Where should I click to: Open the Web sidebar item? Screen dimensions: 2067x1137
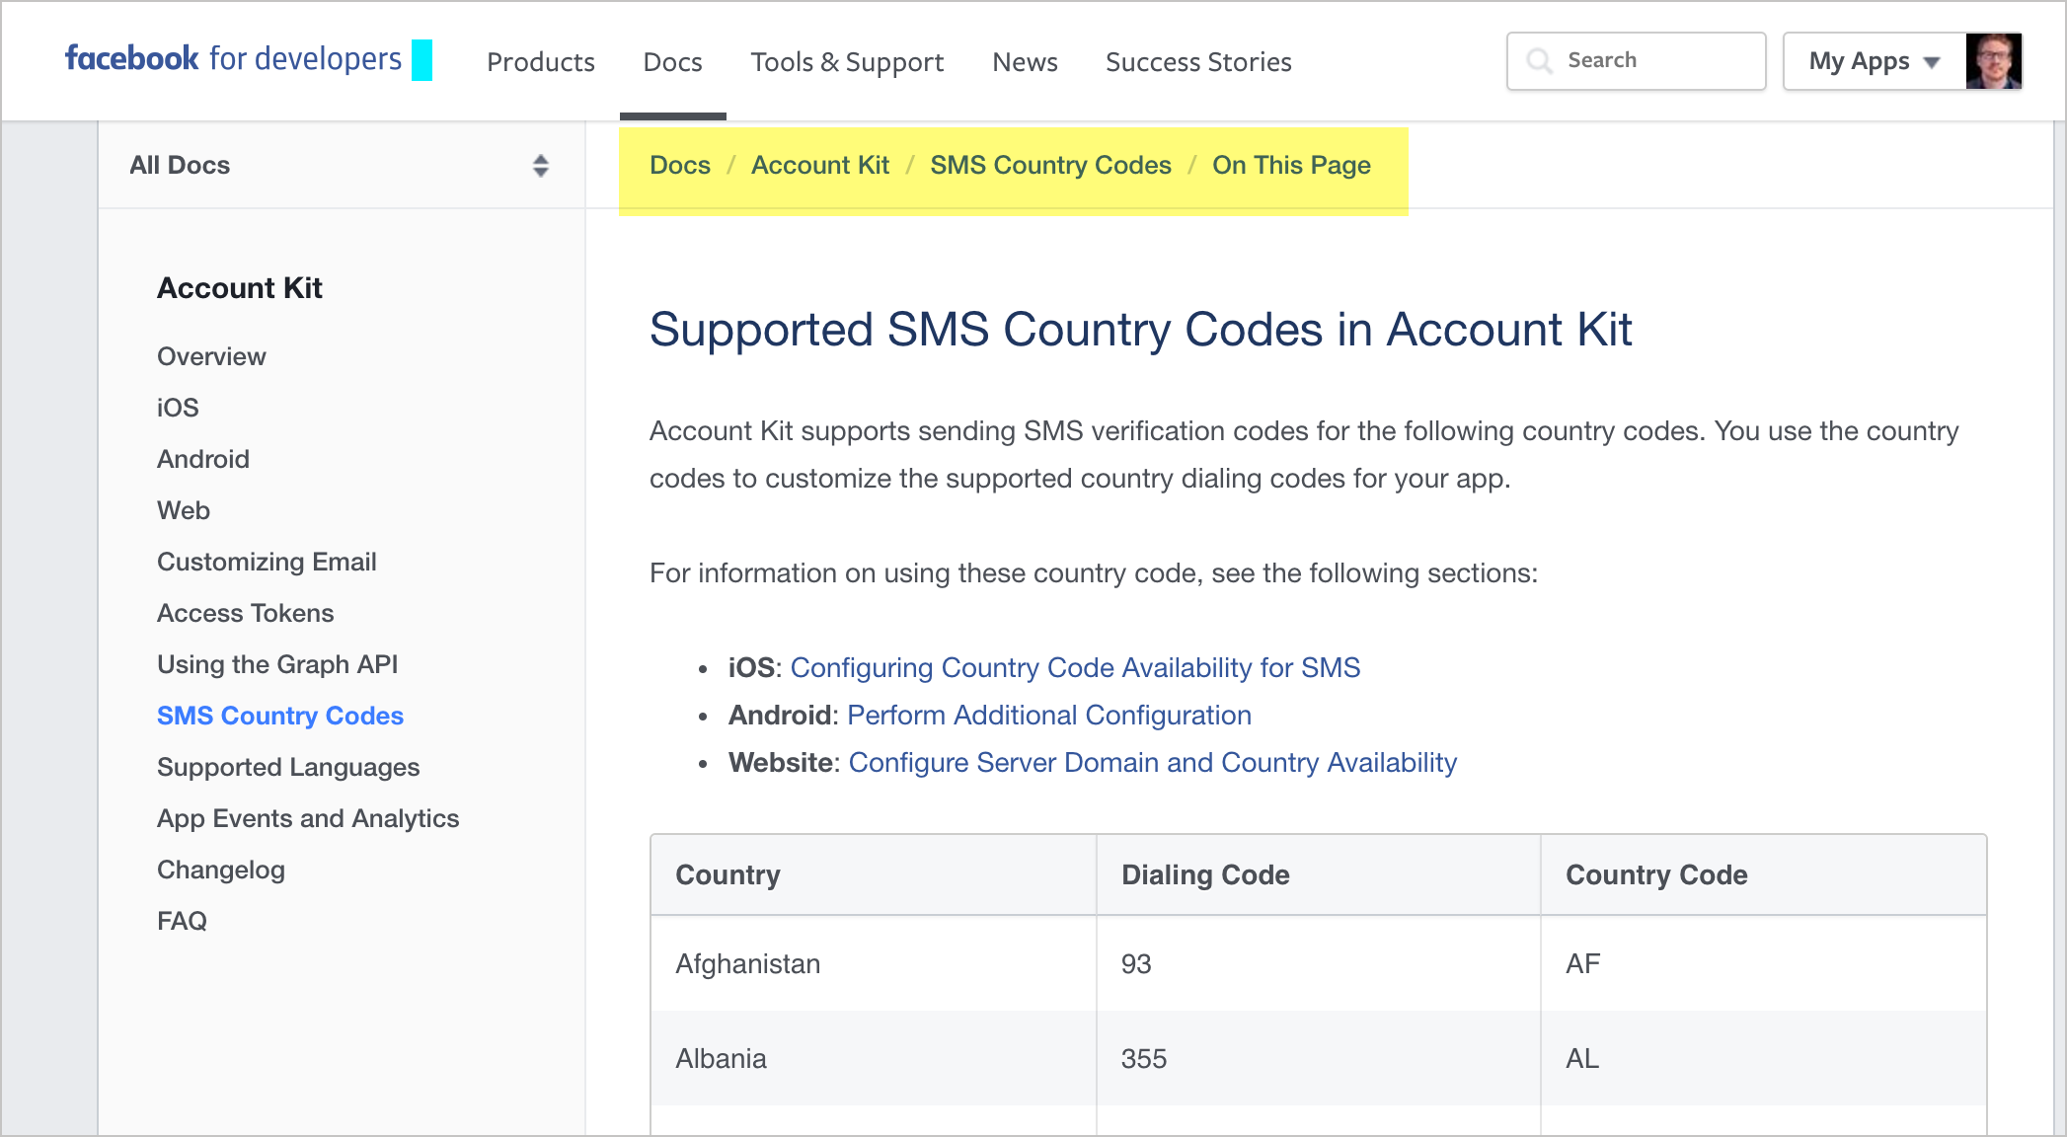pos(184,510)
